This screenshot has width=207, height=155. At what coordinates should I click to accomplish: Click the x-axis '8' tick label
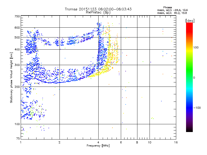coord(137,142)
